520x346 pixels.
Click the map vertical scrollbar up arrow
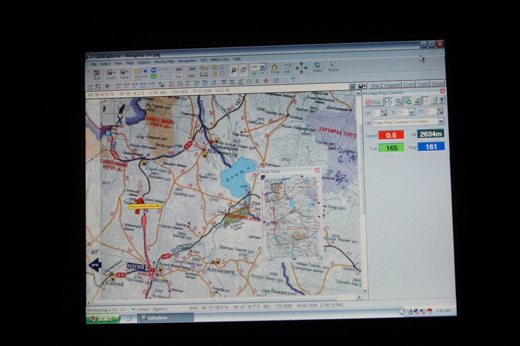[x=358, y=94]
